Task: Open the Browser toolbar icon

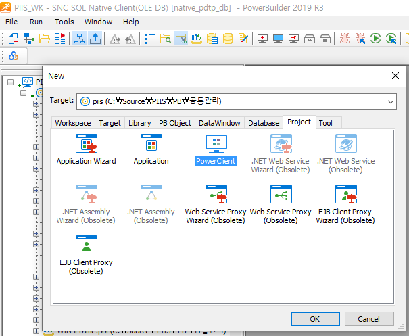Action: click(x=166, y=39)
